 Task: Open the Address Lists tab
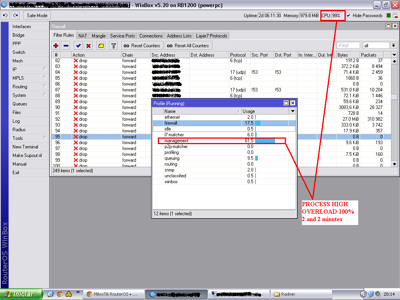click(179, 36)
